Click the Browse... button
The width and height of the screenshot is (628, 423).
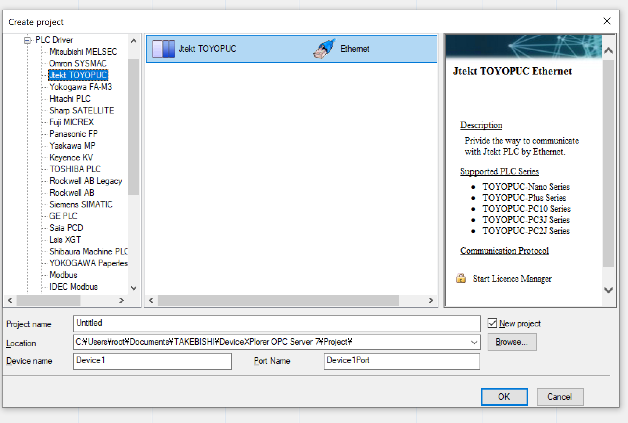point(512,342)
